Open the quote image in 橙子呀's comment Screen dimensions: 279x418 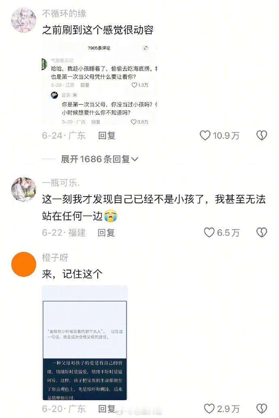[x=85, y=342]
